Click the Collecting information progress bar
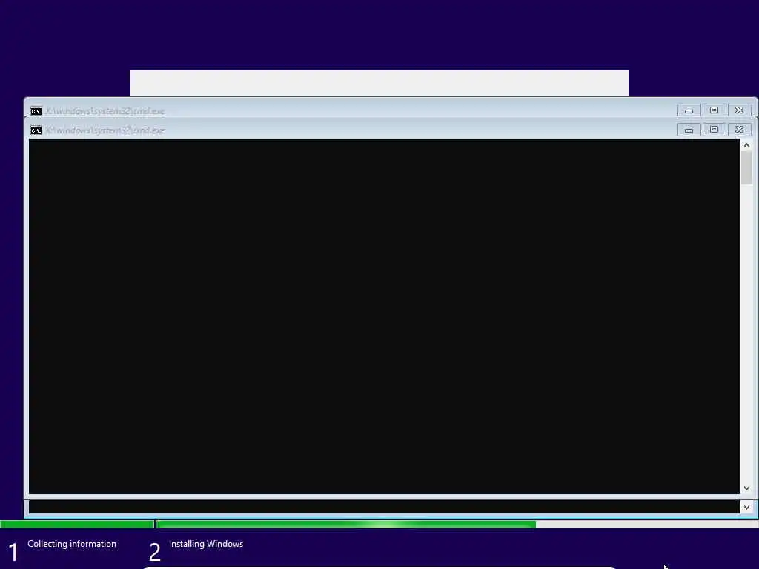This screenshot has height=569, width=759. pyautogui.click(x=77, y=524)
